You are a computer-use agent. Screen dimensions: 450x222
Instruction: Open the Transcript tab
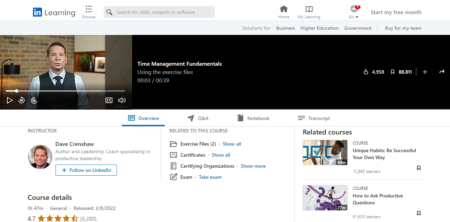[314, 118]
